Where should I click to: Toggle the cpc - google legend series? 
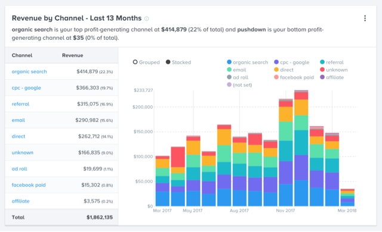tap(292, 62)
